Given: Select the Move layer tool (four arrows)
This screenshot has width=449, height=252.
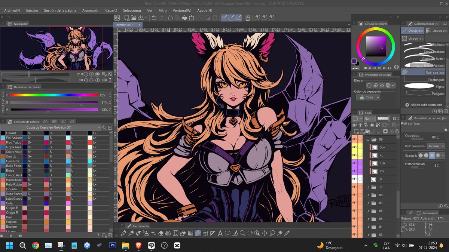Looking at the screenshot, I should click(265, 233).
